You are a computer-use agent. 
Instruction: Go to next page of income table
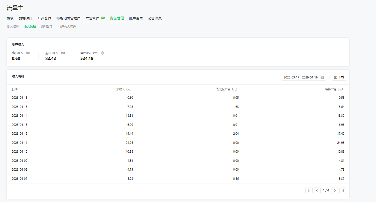point(335,190)
